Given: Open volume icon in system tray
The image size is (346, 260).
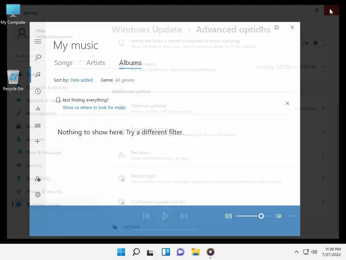Looking at the screenshot, I should click(x=314, y=252).
